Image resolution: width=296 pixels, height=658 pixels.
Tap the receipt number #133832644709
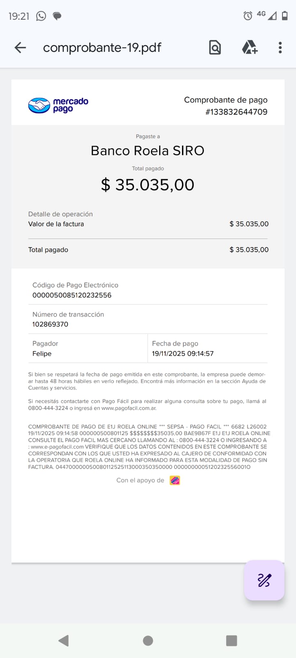[236, 112]
